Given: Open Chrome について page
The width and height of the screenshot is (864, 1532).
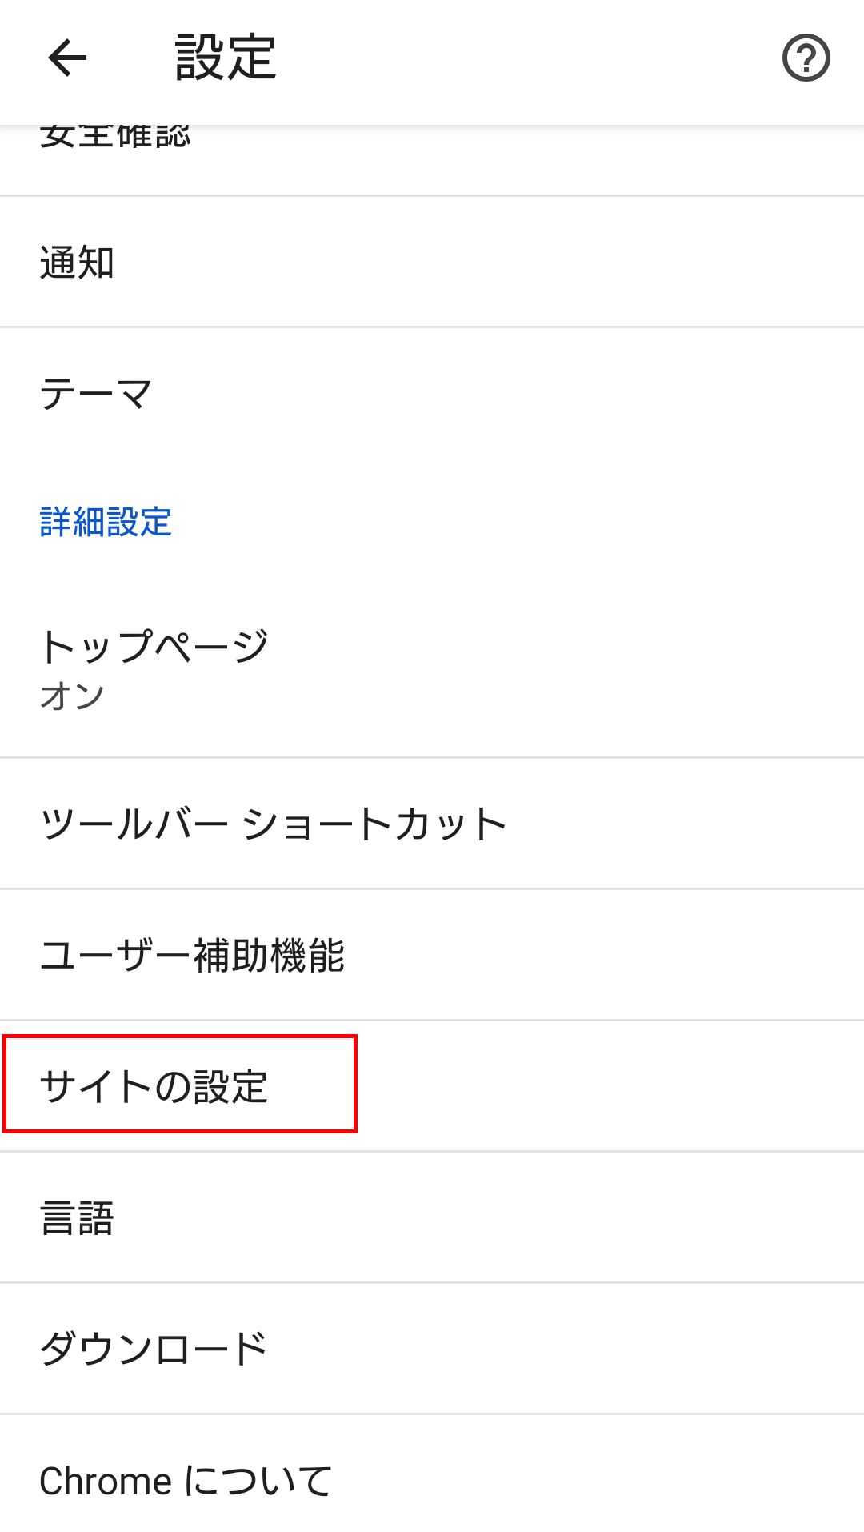Looking at the screenshot, I should (x=186, y=1481).
